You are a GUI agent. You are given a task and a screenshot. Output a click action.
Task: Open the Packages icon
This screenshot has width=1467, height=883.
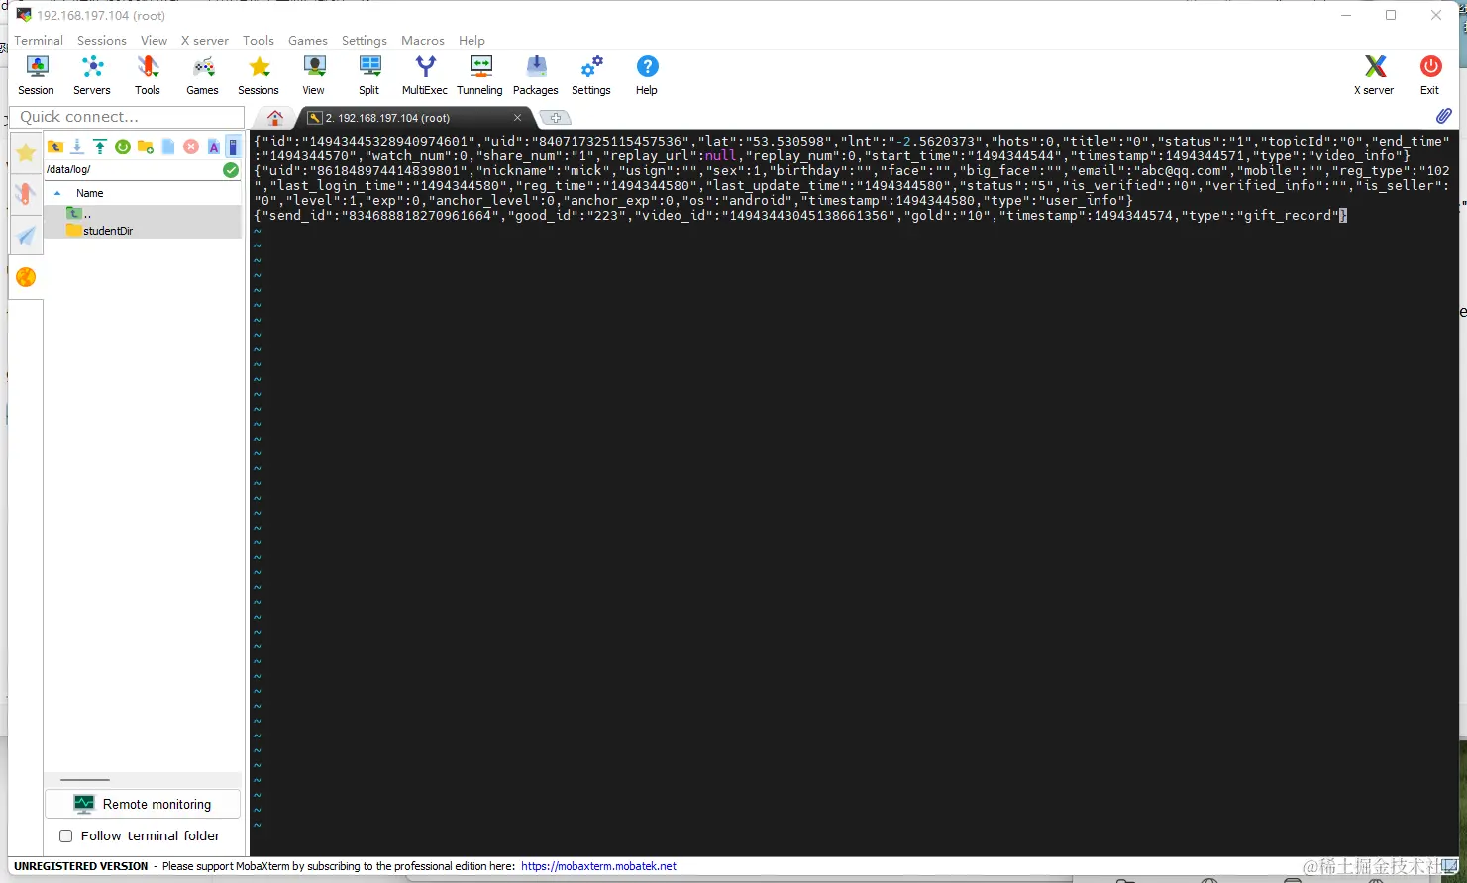click(x=536, y=75)
